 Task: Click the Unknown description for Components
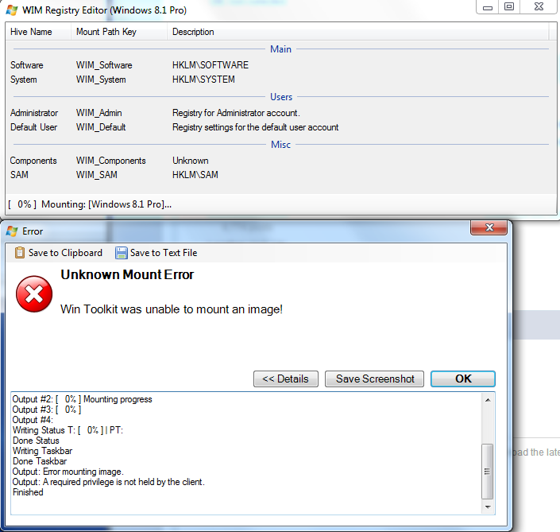[x=191, y=161]
